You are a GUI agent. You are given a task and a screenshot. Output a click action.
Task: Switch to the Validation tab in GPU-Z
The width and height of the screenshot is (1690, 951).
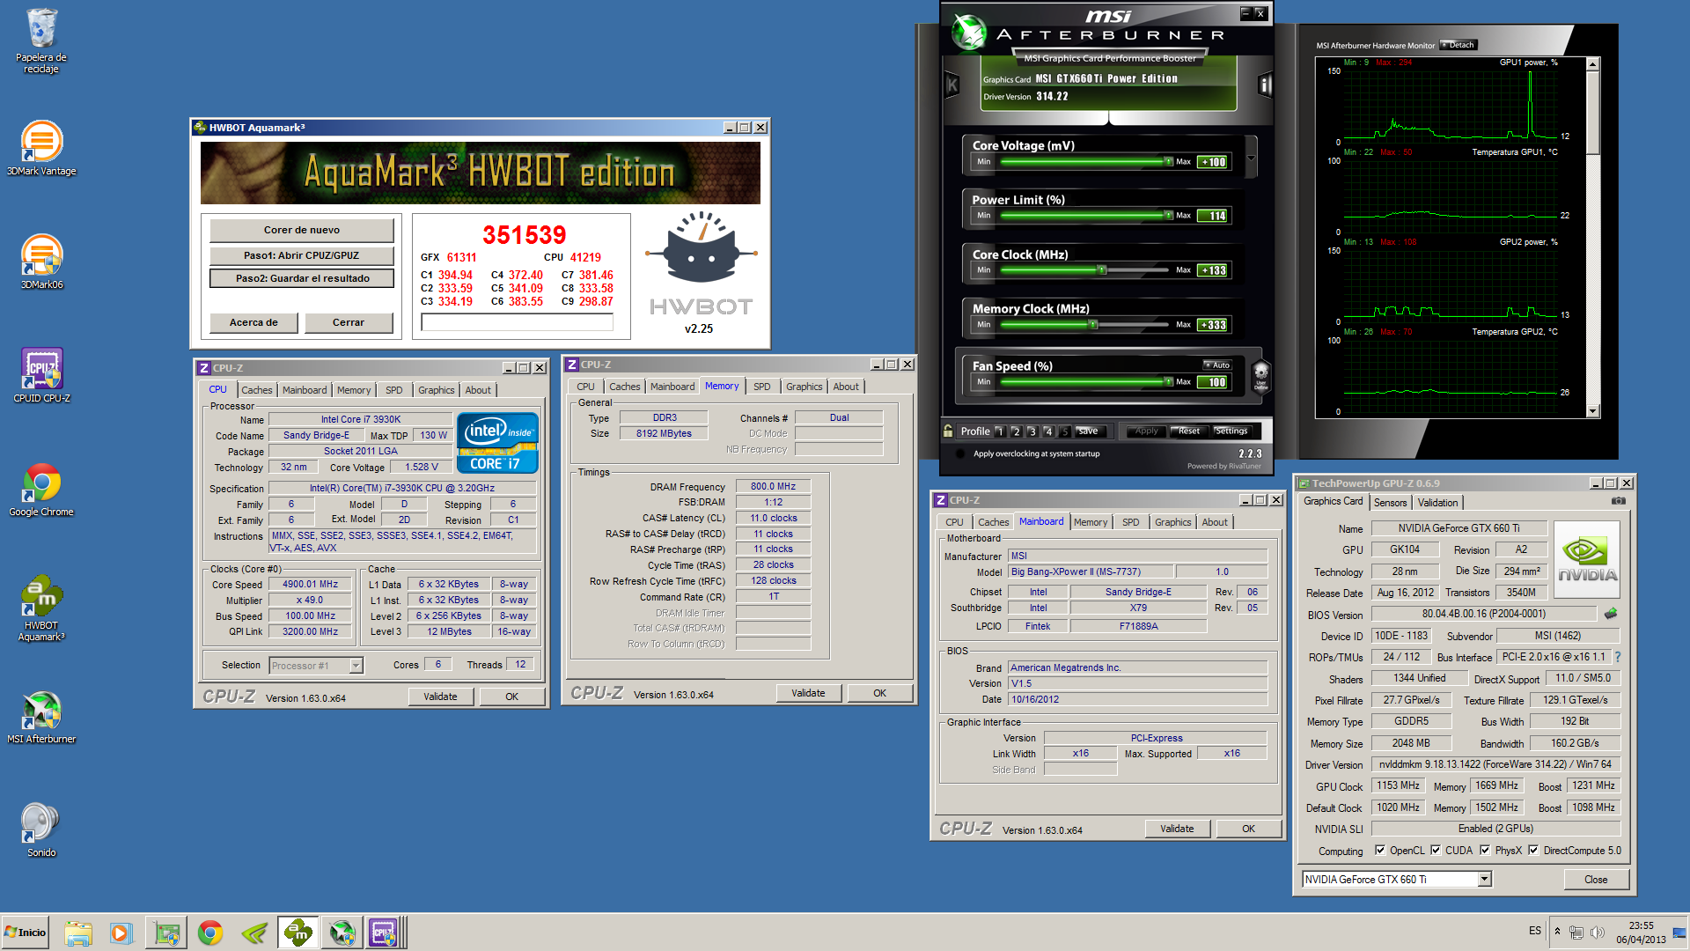click(1437, 503)
